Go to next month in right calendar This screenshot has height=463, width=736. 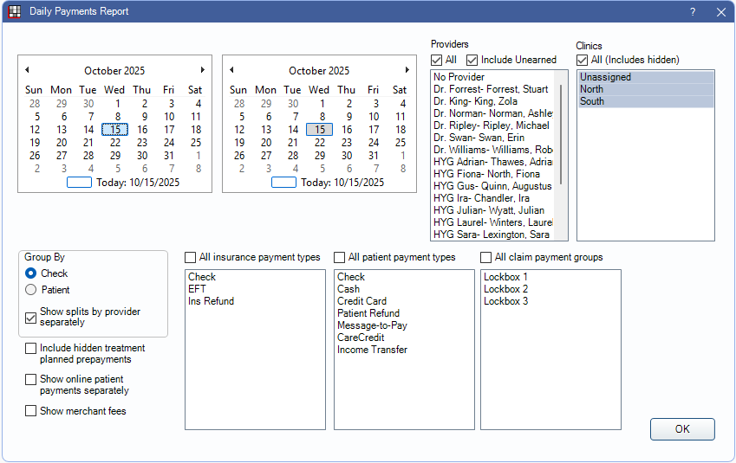(x=407, y=70)
